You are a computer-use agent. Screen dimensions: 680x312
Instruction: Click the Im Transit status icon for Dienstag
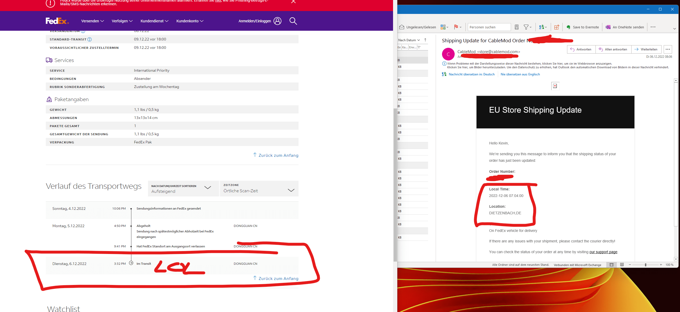point(131,263)
